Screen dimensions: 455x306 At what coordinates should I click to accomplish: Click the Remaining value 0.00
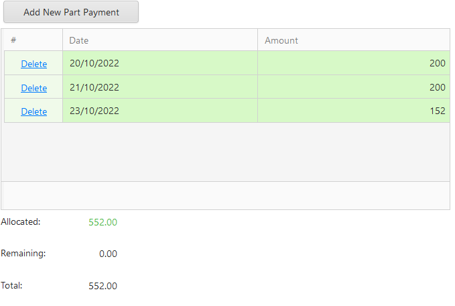108,254
